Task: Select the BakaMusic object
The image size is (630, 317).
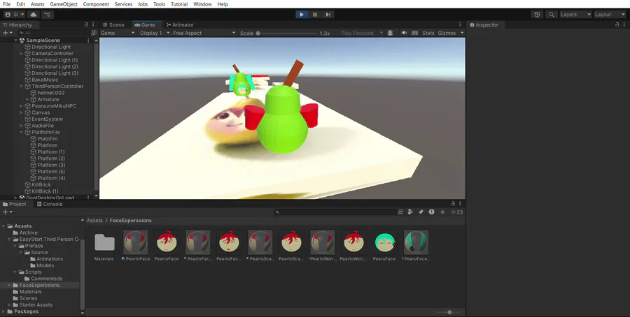Action: tap(45, 80)
